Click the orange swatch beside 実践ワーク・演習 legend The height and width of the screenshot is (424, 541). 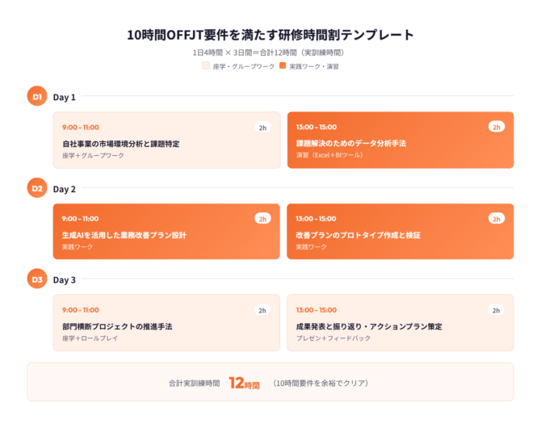point(283,66)
